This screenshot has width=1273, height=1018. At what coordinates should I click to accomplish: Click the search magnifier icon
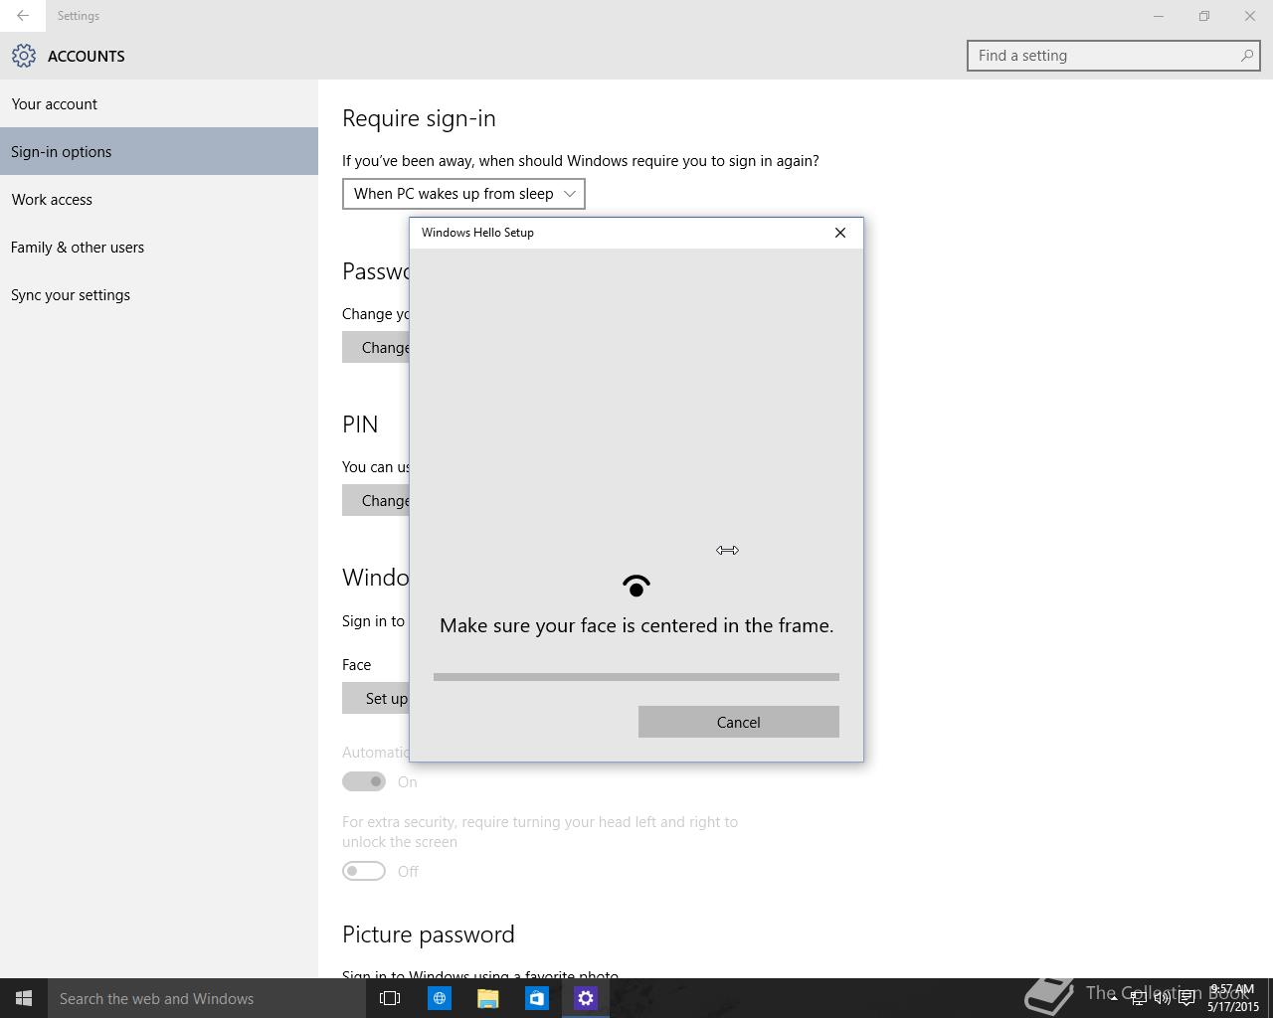tap(1246, 56)
